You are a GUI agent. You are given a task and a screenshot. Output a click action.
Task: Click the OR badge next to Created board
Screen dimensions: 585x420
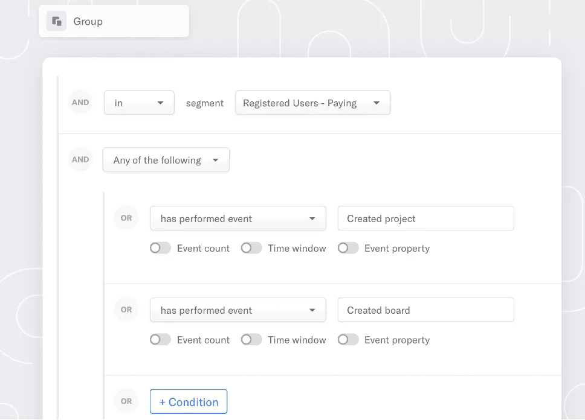126,310
